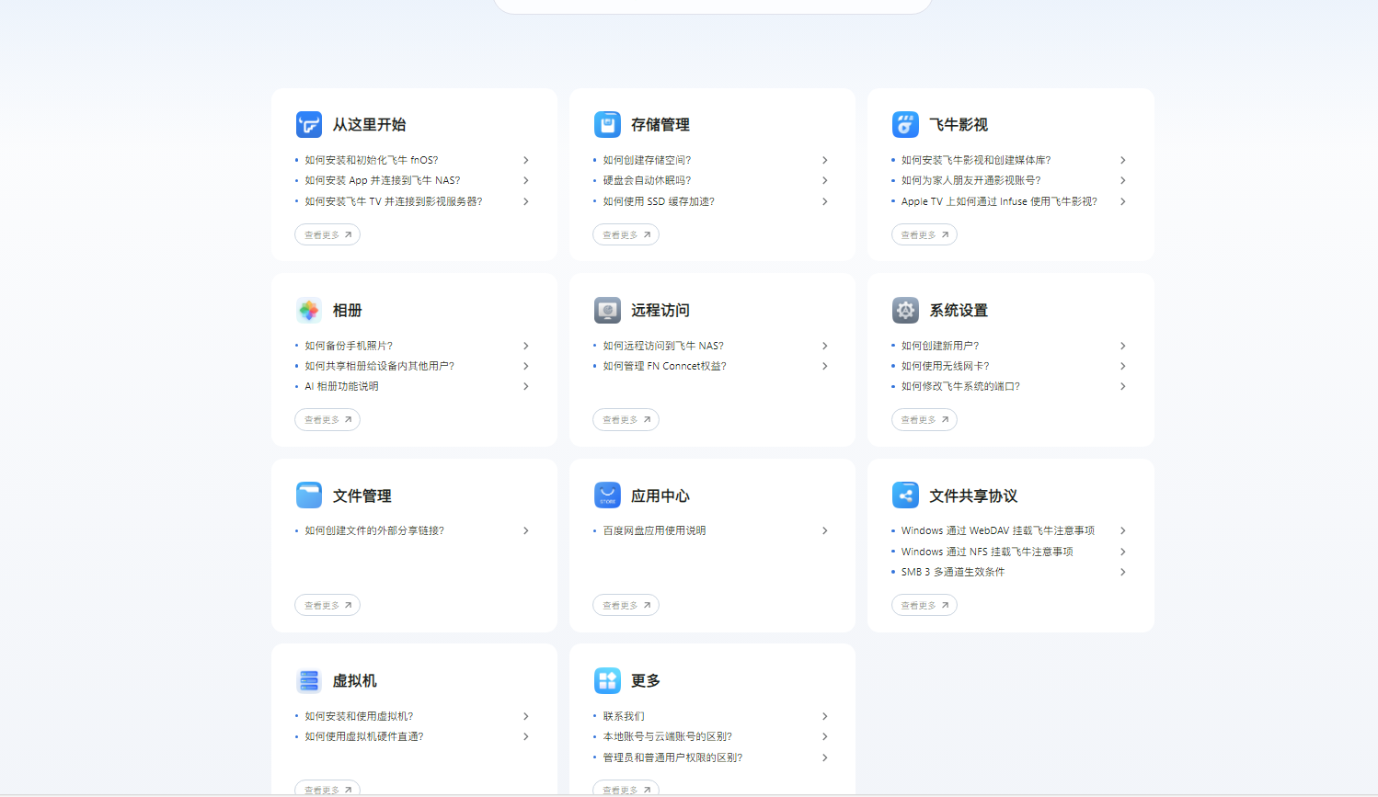Open 联系我们 in 更多 section
The height and width of the screenshot is (797, 1378).
pyautogui.click(x=624, y=716)
